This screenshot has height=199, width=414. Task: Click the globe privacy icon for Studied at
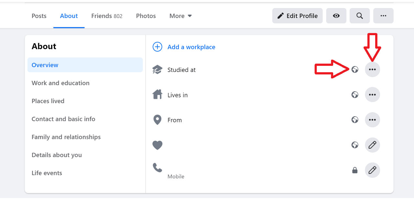(355, 69)
